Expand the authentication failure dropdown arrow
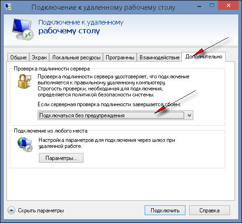 point(189,115)
